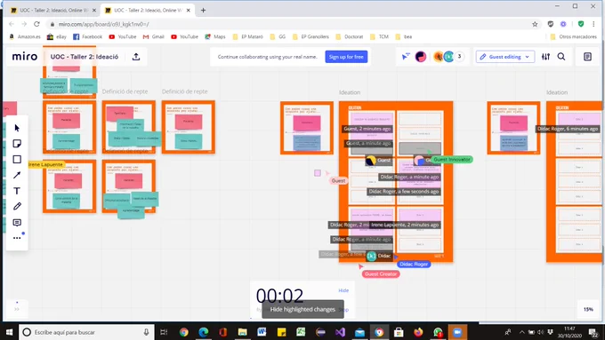The image size is (605, 340).
Task: Open the notes panel icon
Action: [x=587, y=57]
